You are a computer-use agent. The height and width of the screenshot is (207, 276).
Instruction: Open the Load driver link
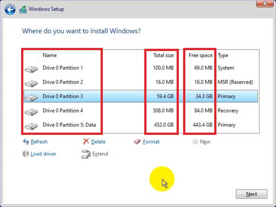43,154
